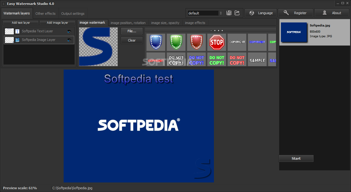Click the preset gallery page dots
The image size is (351, 192).
click(x=217, y=30)
